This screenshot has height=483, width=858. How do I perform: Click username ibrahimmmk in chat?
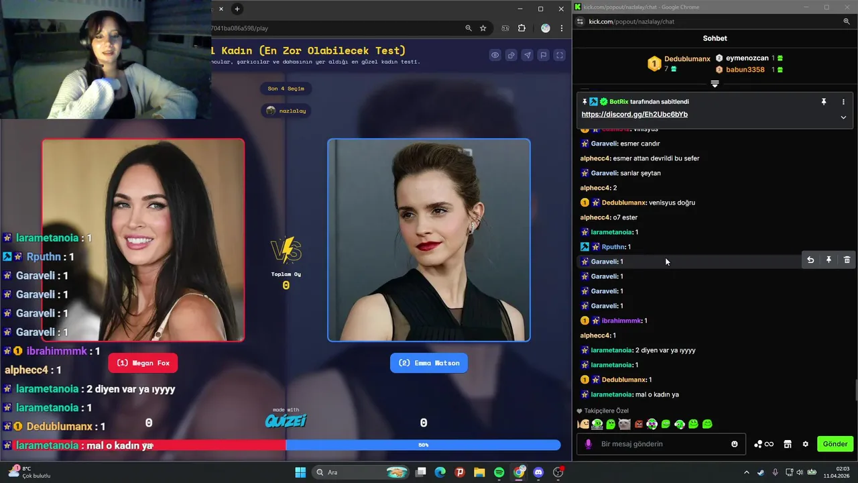(x=622, y=321)
